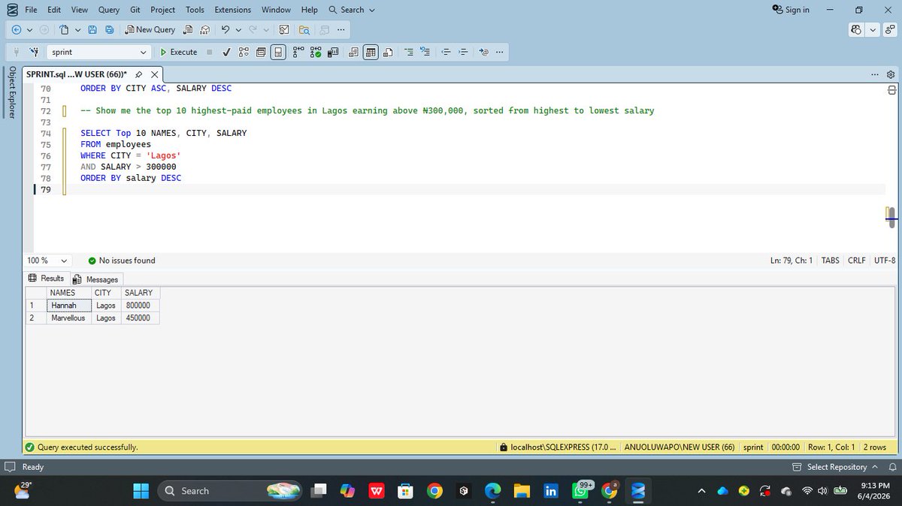Select the Hannah cell in results
The width and height of the screenshot is (902, 506).
[x=68, y=306]
